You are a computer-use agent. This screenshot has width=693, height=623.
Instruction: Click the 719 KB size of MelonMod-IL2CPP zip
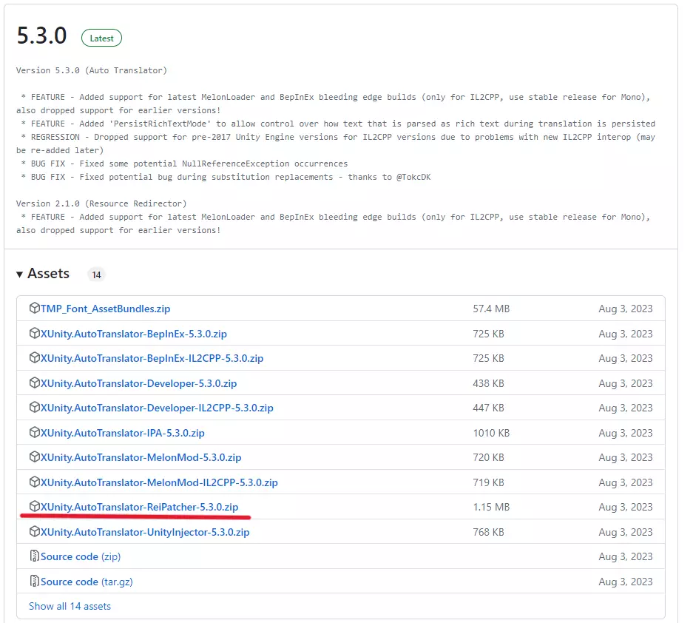pyautogui.click(x=488, y=482)
